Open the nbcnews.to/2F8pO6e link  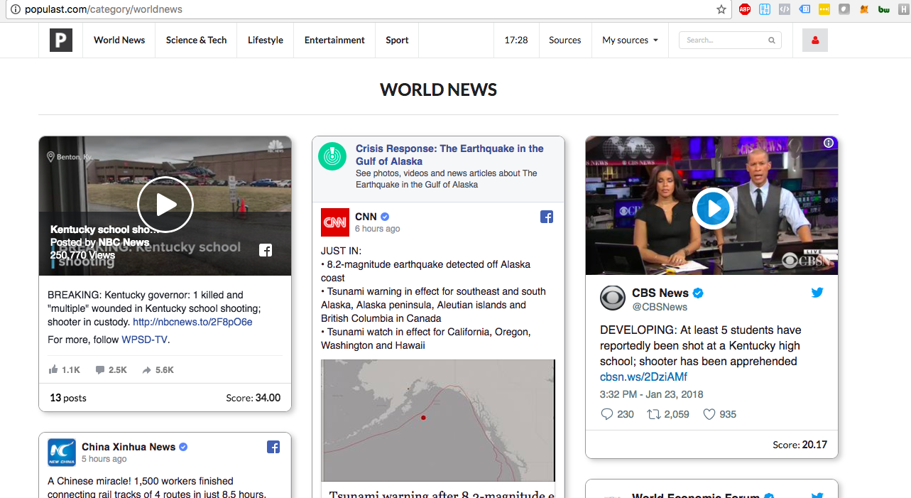coord(192,322)
